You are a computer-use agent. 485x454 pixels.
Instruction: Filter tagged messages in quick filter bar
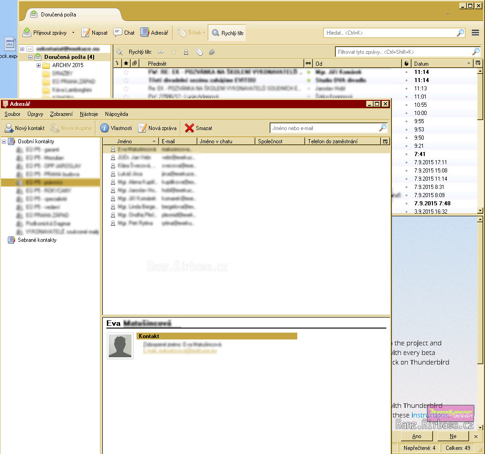199,52
